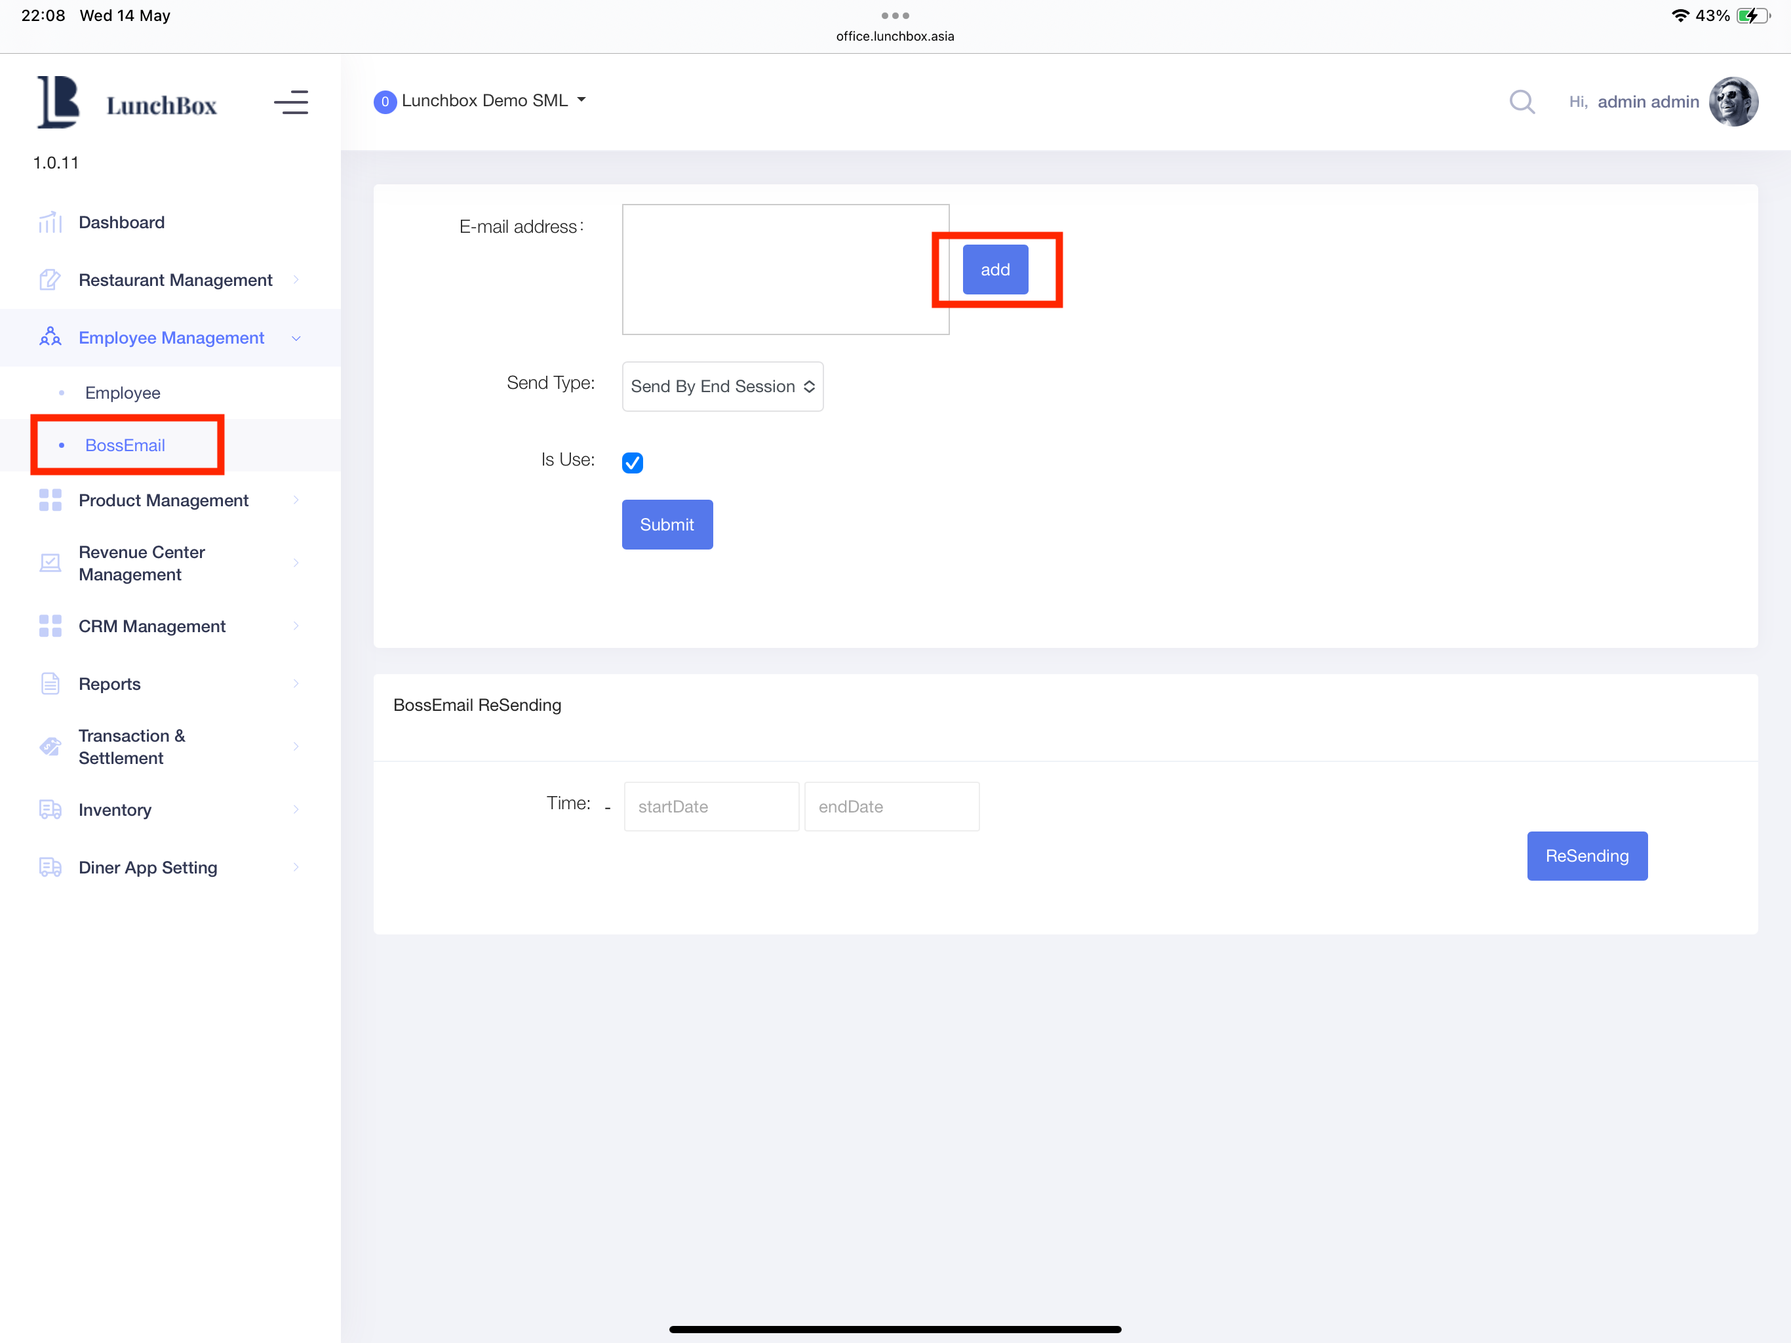
Task: Click the add email button
Action: coord(995,270)
